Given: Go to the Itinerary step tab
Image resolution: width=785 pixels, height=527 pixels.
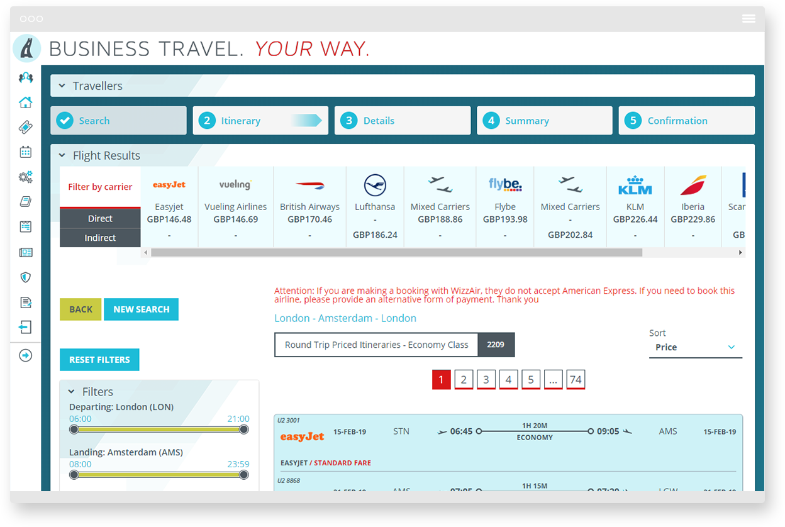Looking at the screenshot, I should coord(260,121).
